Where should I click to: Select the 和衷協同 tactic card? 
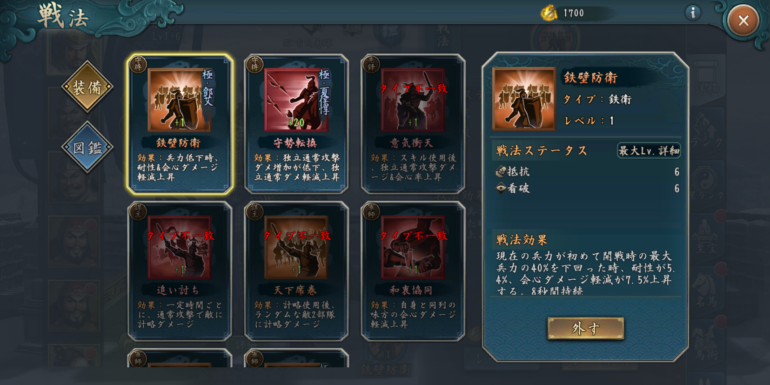(413, 271)
